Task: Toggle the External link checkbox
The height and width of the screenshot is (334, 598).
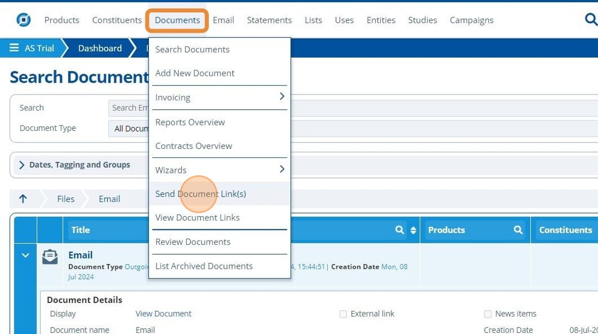Action: [343, 314]
